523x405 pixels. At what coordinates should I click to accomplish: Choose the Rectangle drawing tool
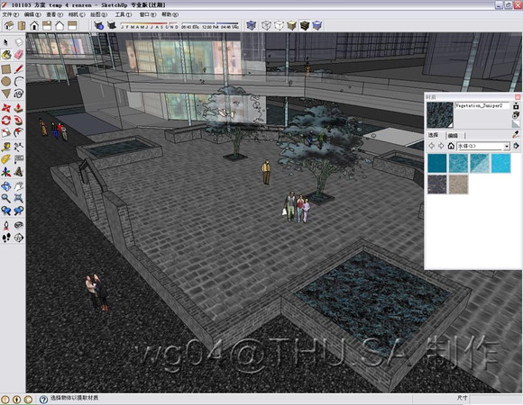coord(6,69)
